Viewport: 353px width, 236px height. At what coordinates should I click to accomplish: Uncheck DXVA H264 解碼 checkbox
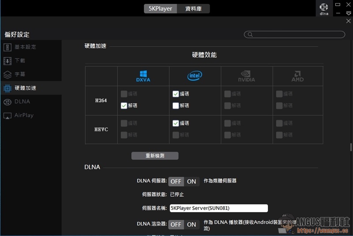tap(124, 106)
